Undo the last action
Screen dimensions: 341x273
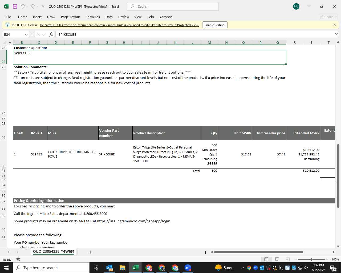pyautogui.click(x=23, y=6)
